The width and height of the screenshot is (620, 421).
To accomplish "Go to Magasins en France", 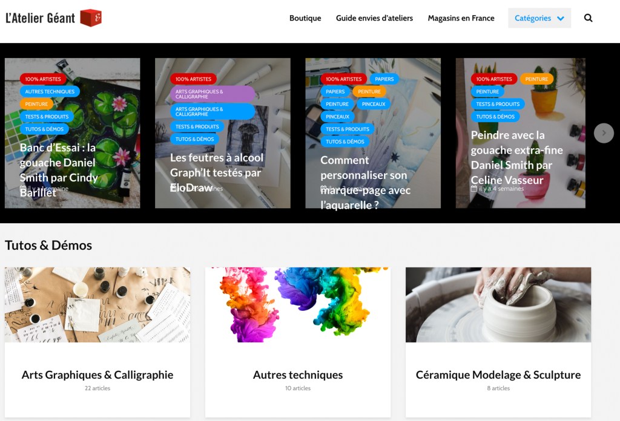I will pyautogui.click(x=461, y=18).
